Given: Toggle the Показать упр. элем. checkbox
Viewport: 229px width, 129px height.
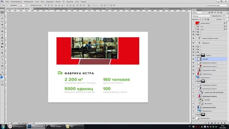Looking at the screenshot, I should tap(29, 5).
